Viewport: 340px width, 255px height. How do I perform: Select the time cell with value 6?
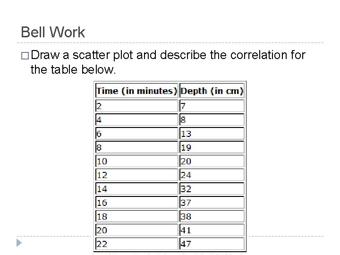tap(136, 133)
